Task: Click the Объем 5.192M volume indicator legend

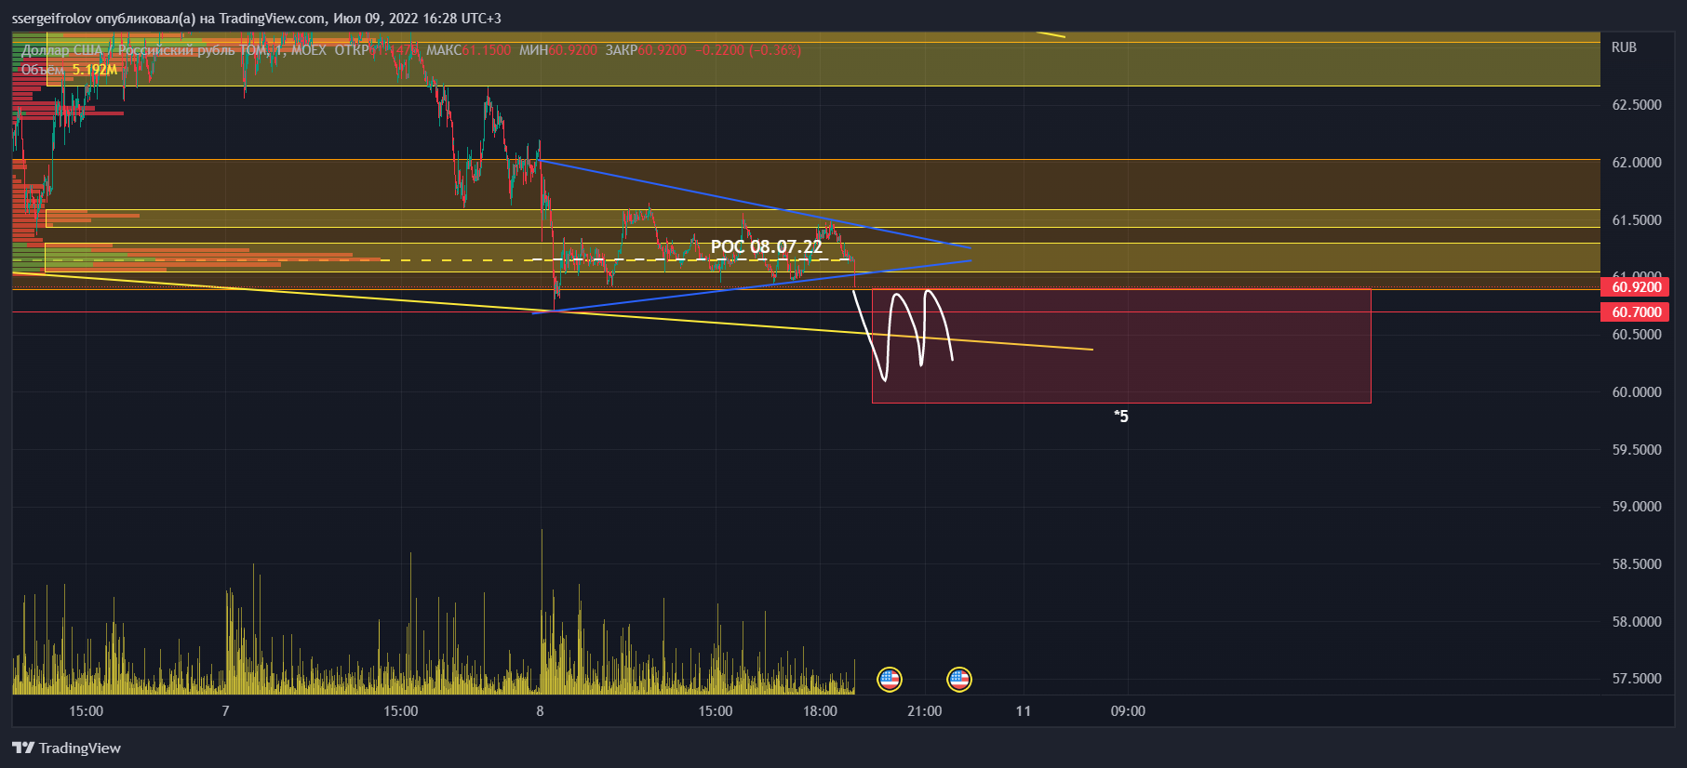Action: point(69,70)
